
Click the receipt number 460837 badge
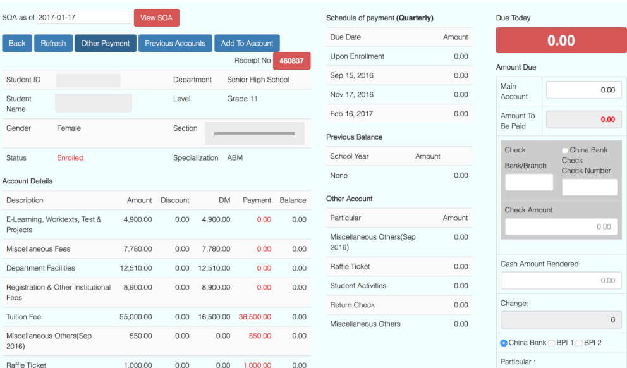[x=291, y=61]
